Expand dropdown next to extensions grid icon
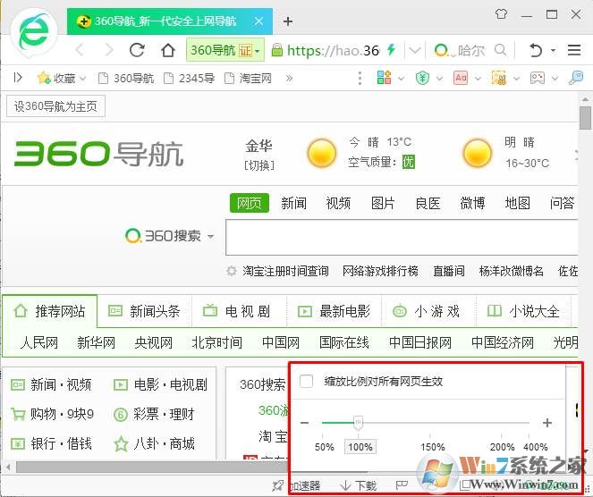 pyautogui.click(x=402, y=79)
